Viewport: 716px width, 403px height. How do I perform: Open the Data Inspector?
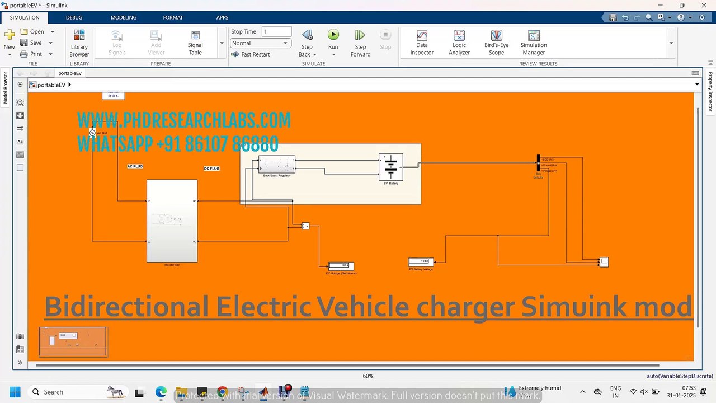coord(422,43)
